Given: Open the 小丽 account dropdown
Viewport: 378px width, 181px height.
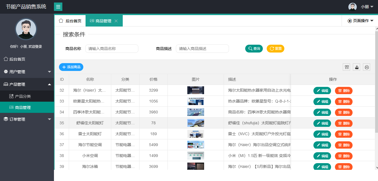Looking at the screenshot, I should pyautogui.click(x=367, y=7).
